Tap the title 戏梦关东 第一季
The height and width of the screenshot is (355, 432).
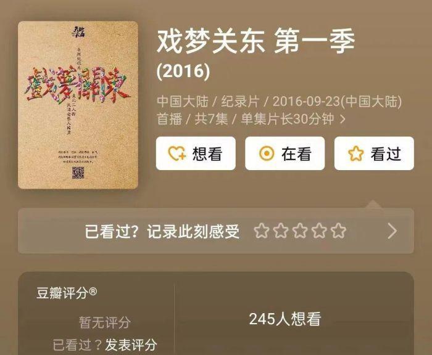(x=255, y=41)
